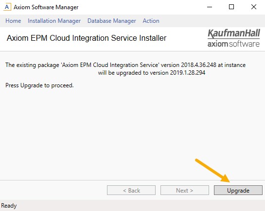Viewport: 265px width, 211px height.
Task: Click the KaufmanHall logo
Action: click(x=234, y=33)
